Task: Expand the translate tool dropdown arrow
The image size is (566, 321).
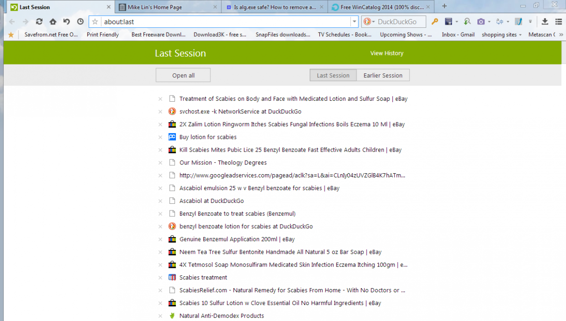Action: pyautogui.click(x=508, y=22)
